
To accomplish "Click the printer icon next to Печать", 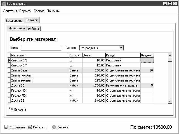I will (x=30, y=127).
